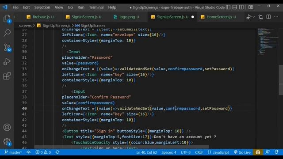Screen dimensions: 283x159
Task: Open More Actions ellipsis in editor toolbar
Action: pyautogui.click(x=276, y=17)
